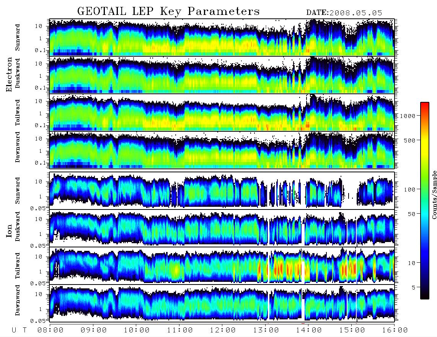Viewport: 437px width, 337px height.
Task: Select the '14:00' time tick label
Action: [x=309, y=330]
